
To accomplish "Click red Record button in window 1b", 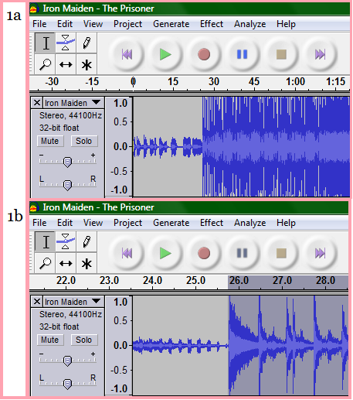I will click(204, 253).
